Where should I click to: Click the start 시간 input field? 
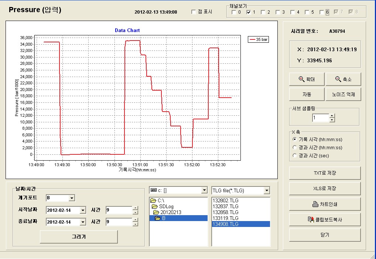(x=119, y=210)
